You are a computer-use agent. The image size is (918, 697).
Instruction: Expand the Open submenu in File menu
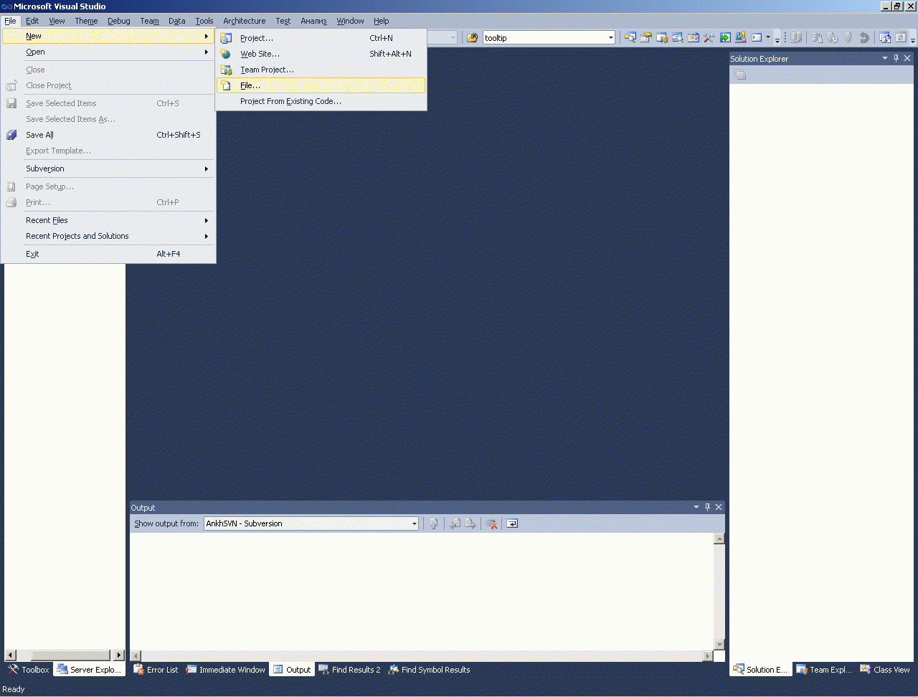tap(108, 52)
